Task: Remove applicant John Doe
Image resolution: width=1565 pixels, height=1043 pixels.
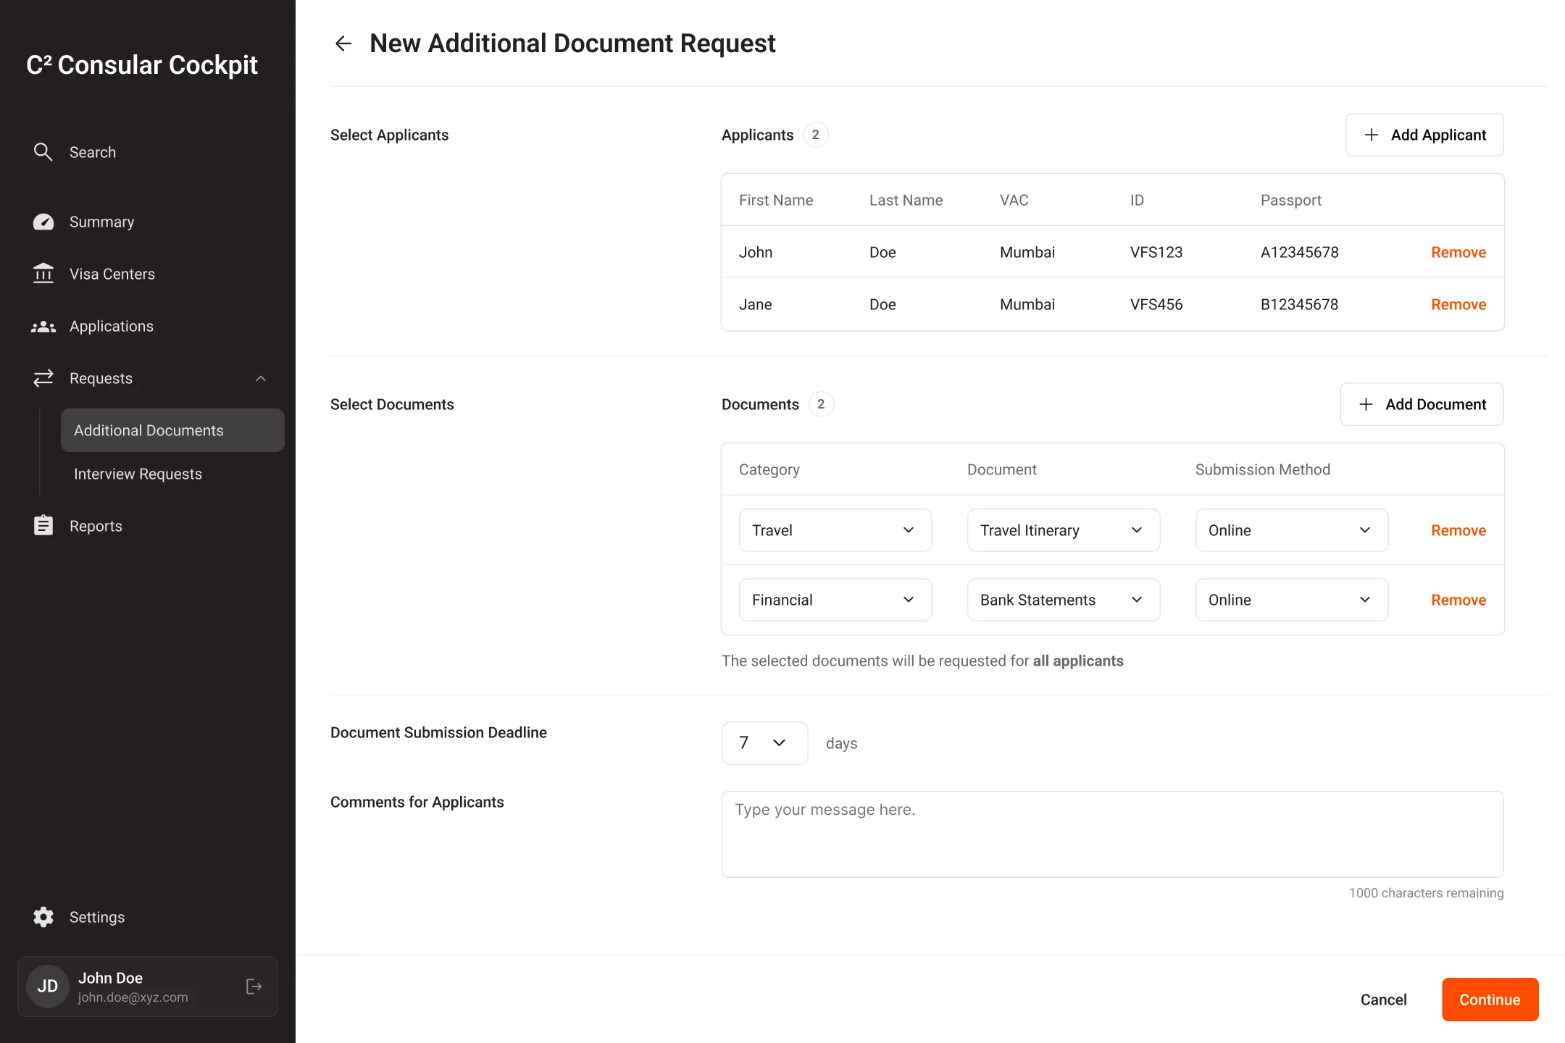Action: [x=1458, y=252]
